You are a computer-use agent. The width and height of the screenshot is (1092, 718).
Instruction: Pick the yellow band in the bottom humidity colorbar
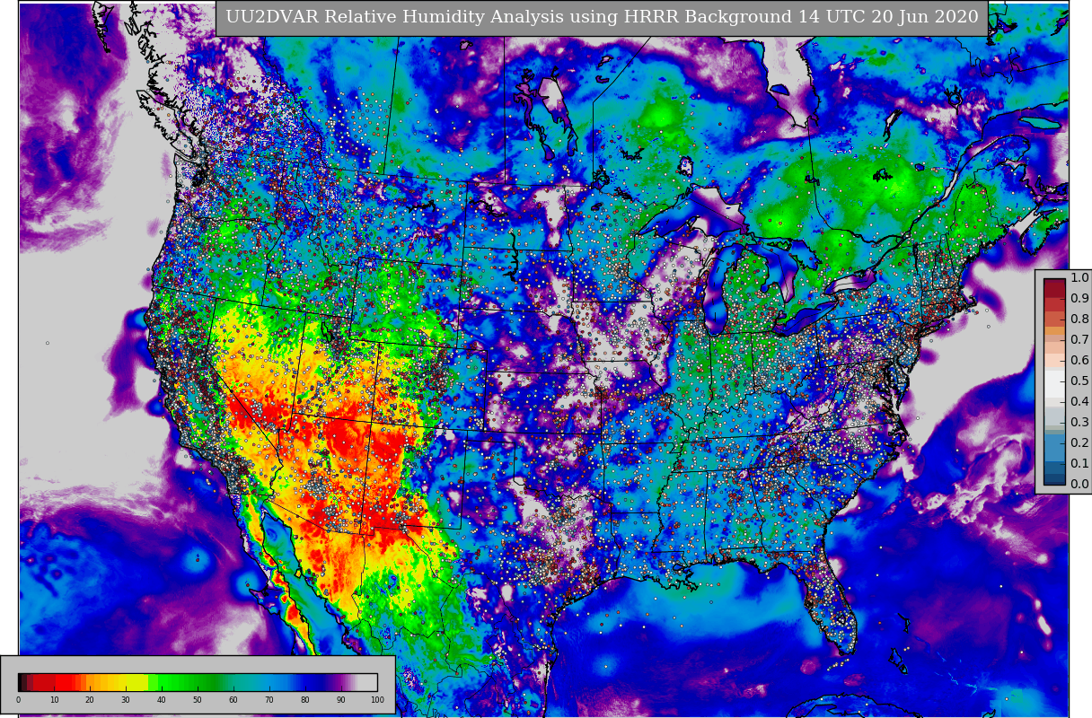(x=136, y=681)
